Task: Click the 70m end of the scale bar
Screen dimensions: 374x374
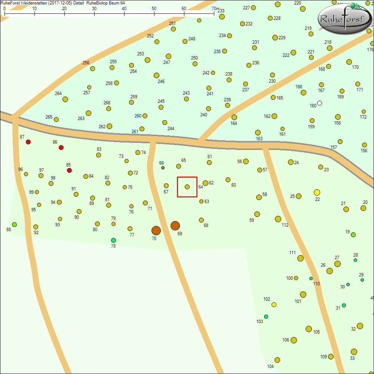Action: pos(214,13)
